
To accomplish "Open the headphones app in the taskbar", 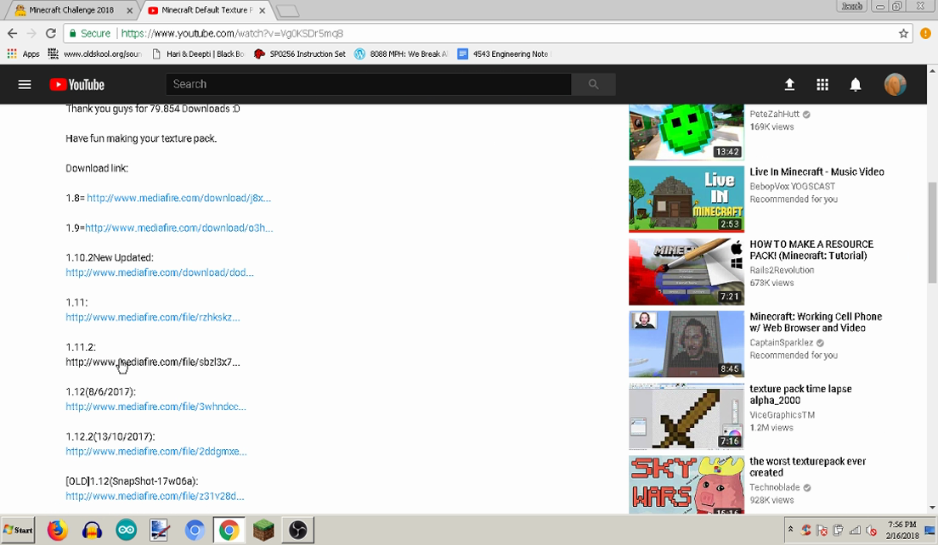I will 92,530.
